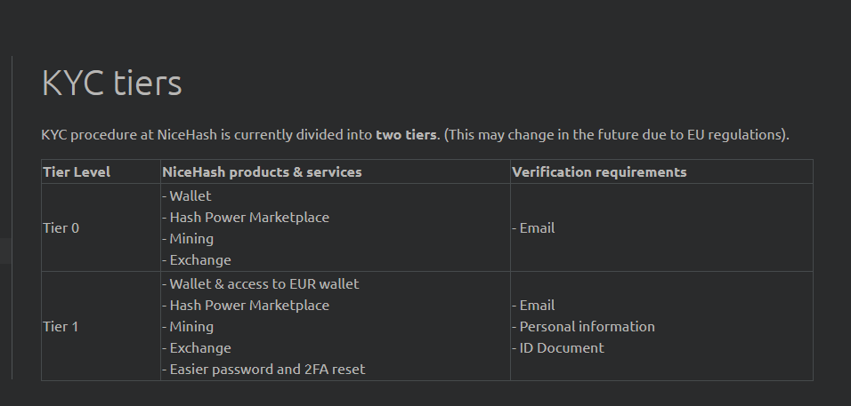Click the "KYC tiers" heading
851x406 pixels.
111,83
